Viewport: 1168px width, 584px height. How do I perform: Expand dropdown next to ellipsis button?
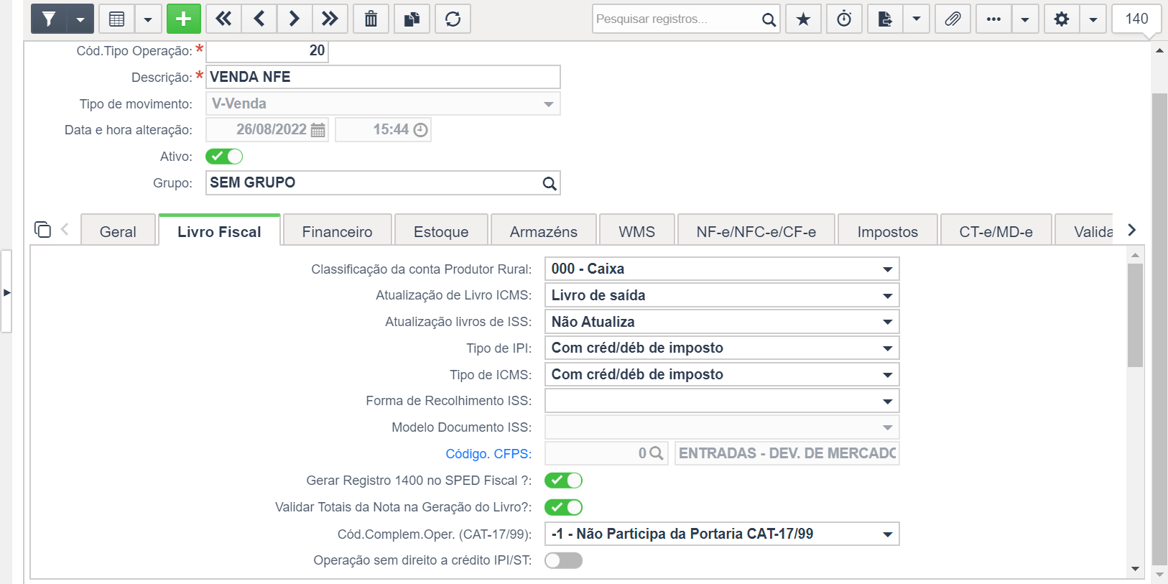click(x=1025, y=19)
